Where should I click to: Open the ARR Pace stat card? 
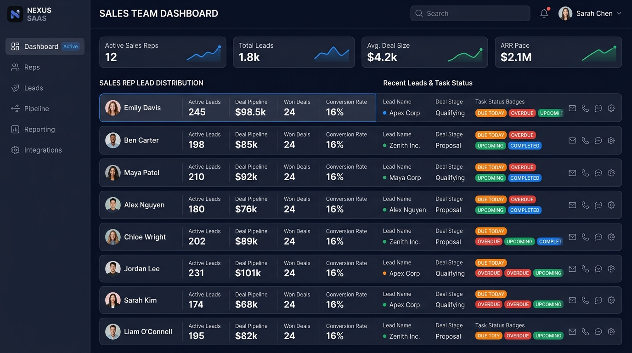(559, 52)
